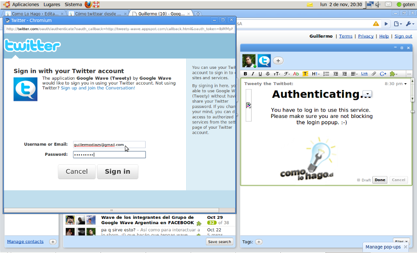Open the H1 heading style dropdown
417x253 pixels.
(316, 74)
